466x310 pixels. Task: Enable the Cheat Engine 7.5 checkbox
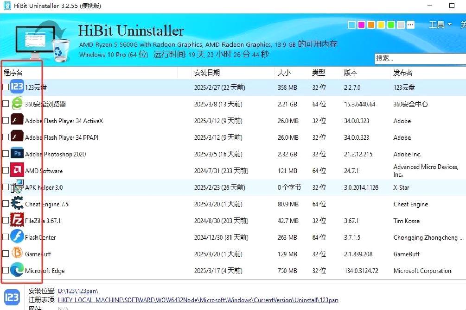pos(6,204)
